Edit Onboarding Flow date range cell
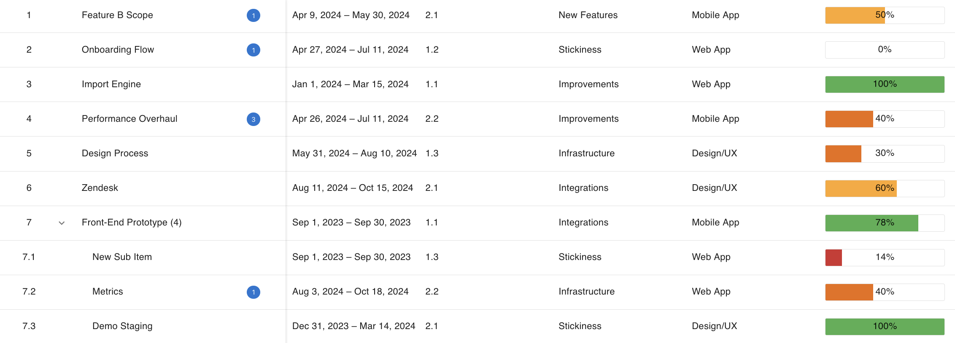The image size is (955, 343). pos(350,50)
